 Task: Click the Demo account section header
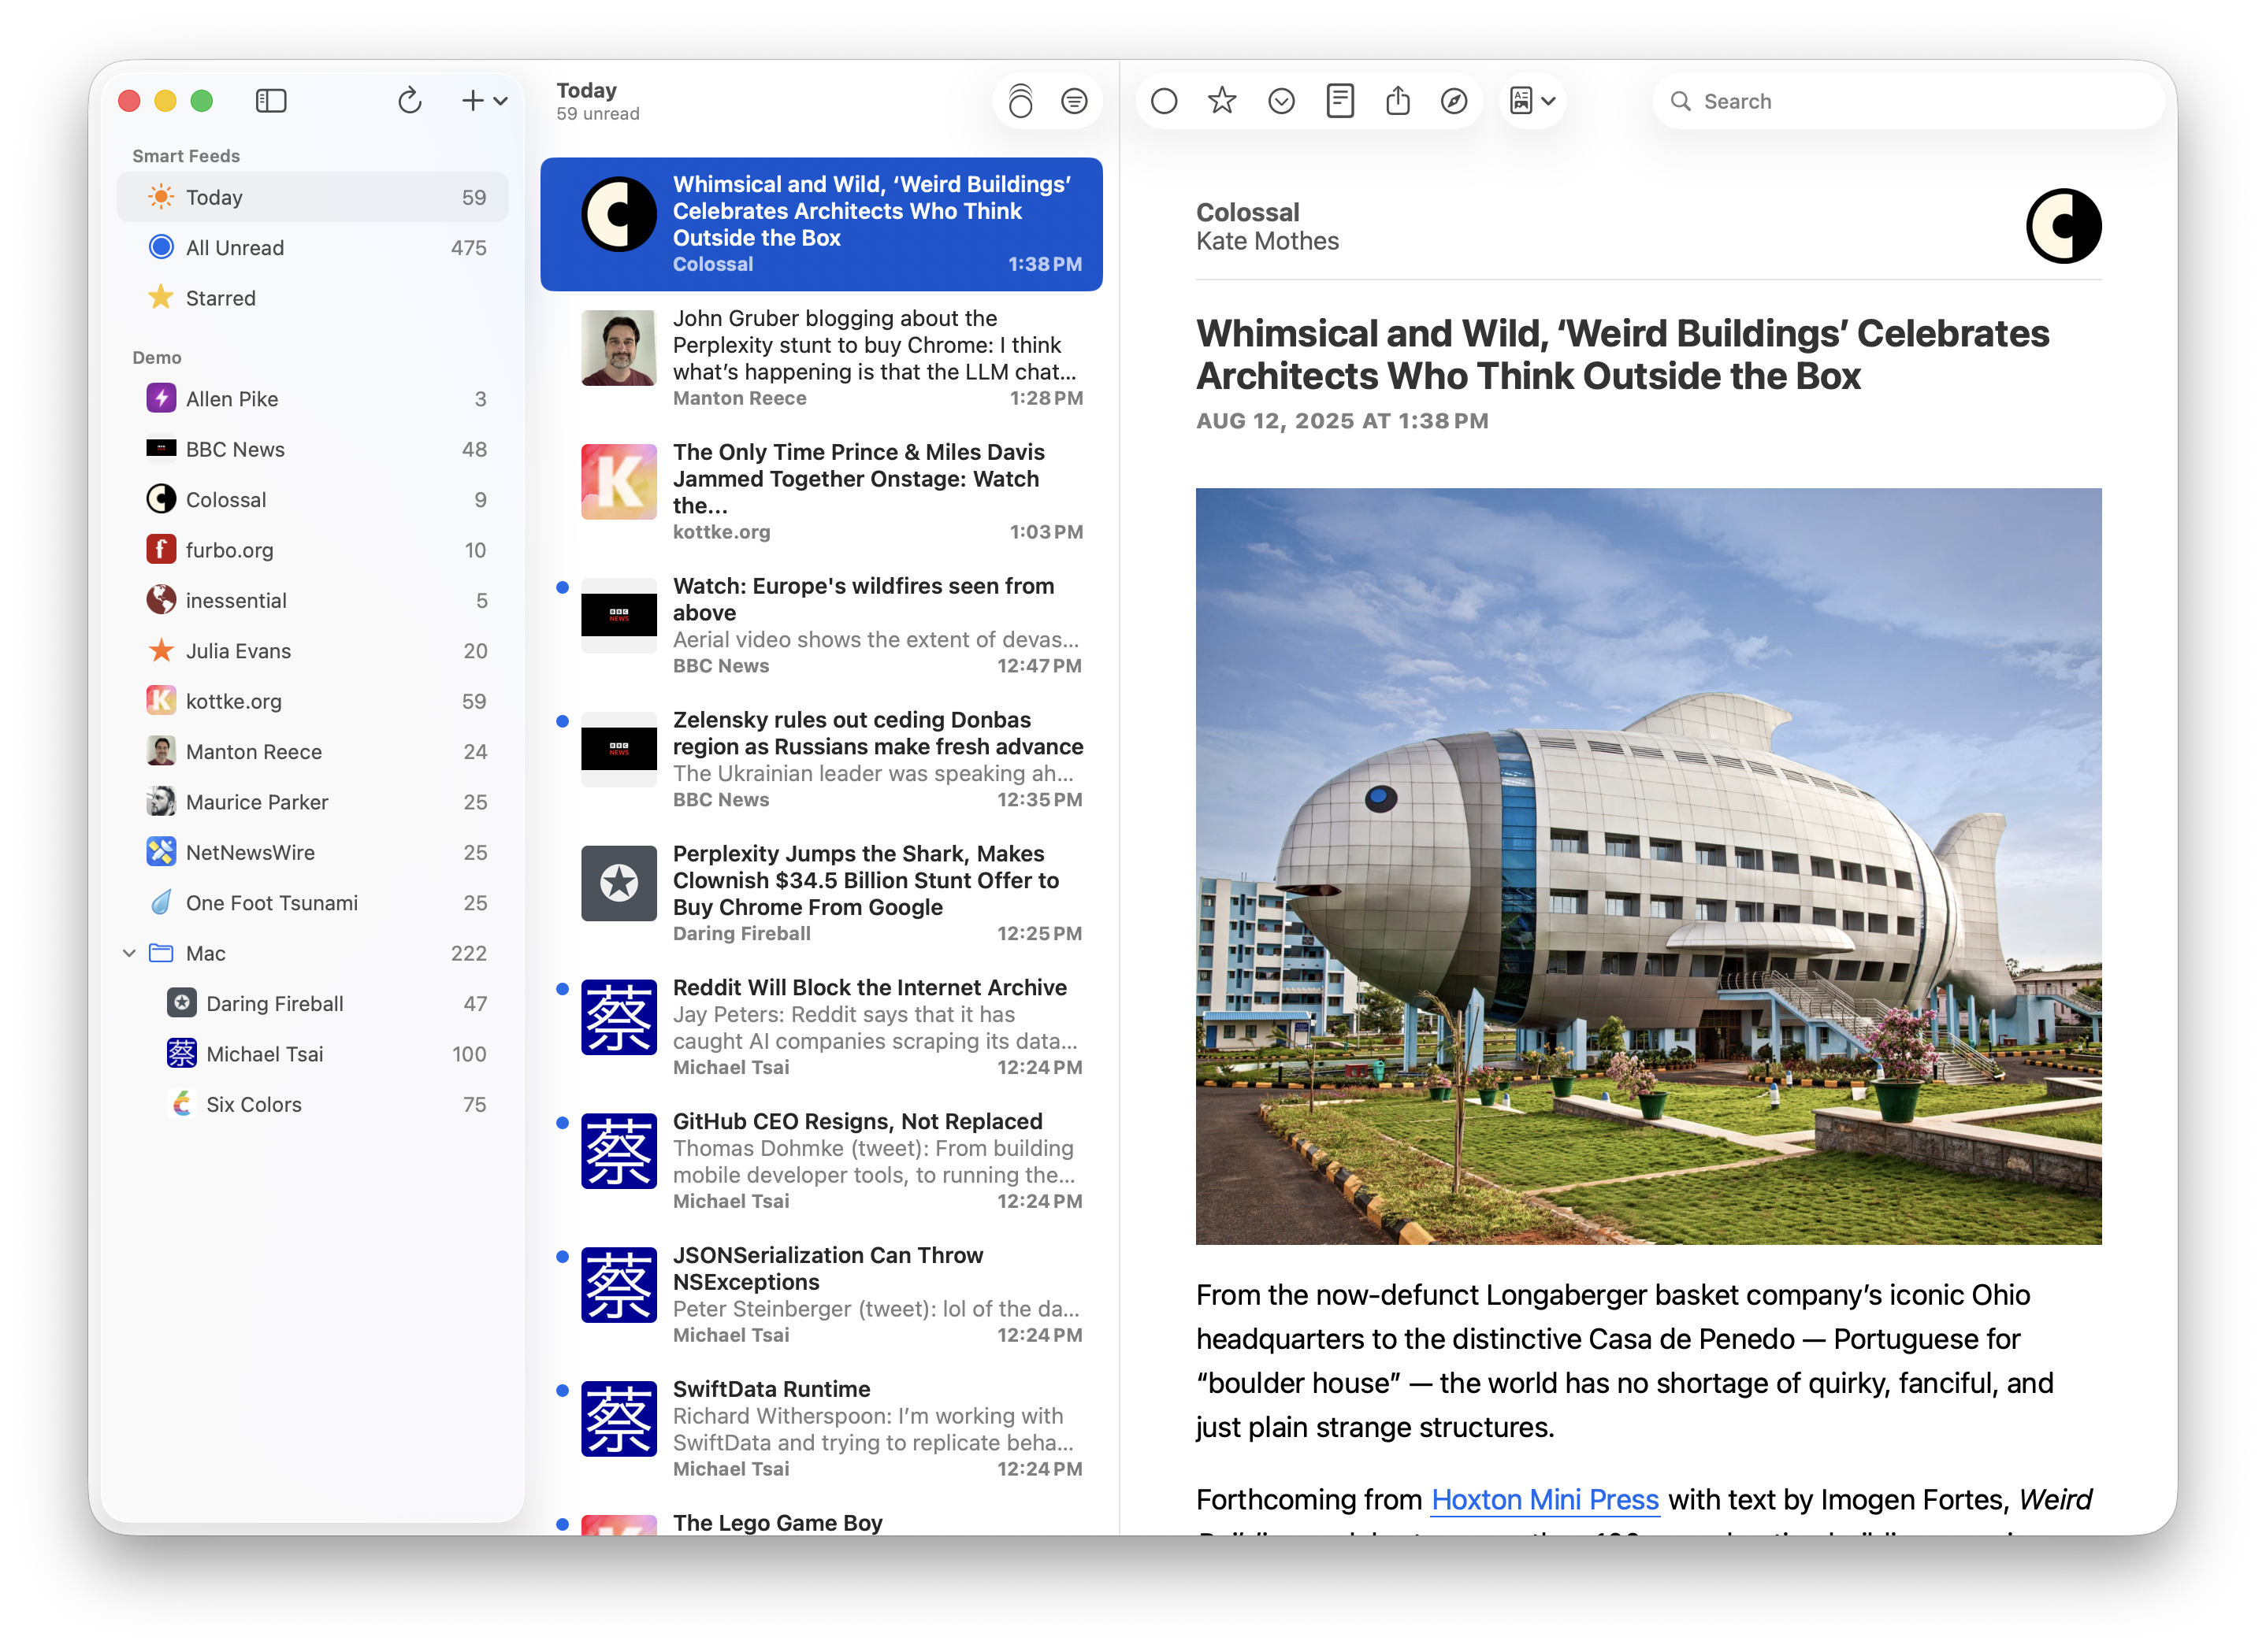click(157, 357)
